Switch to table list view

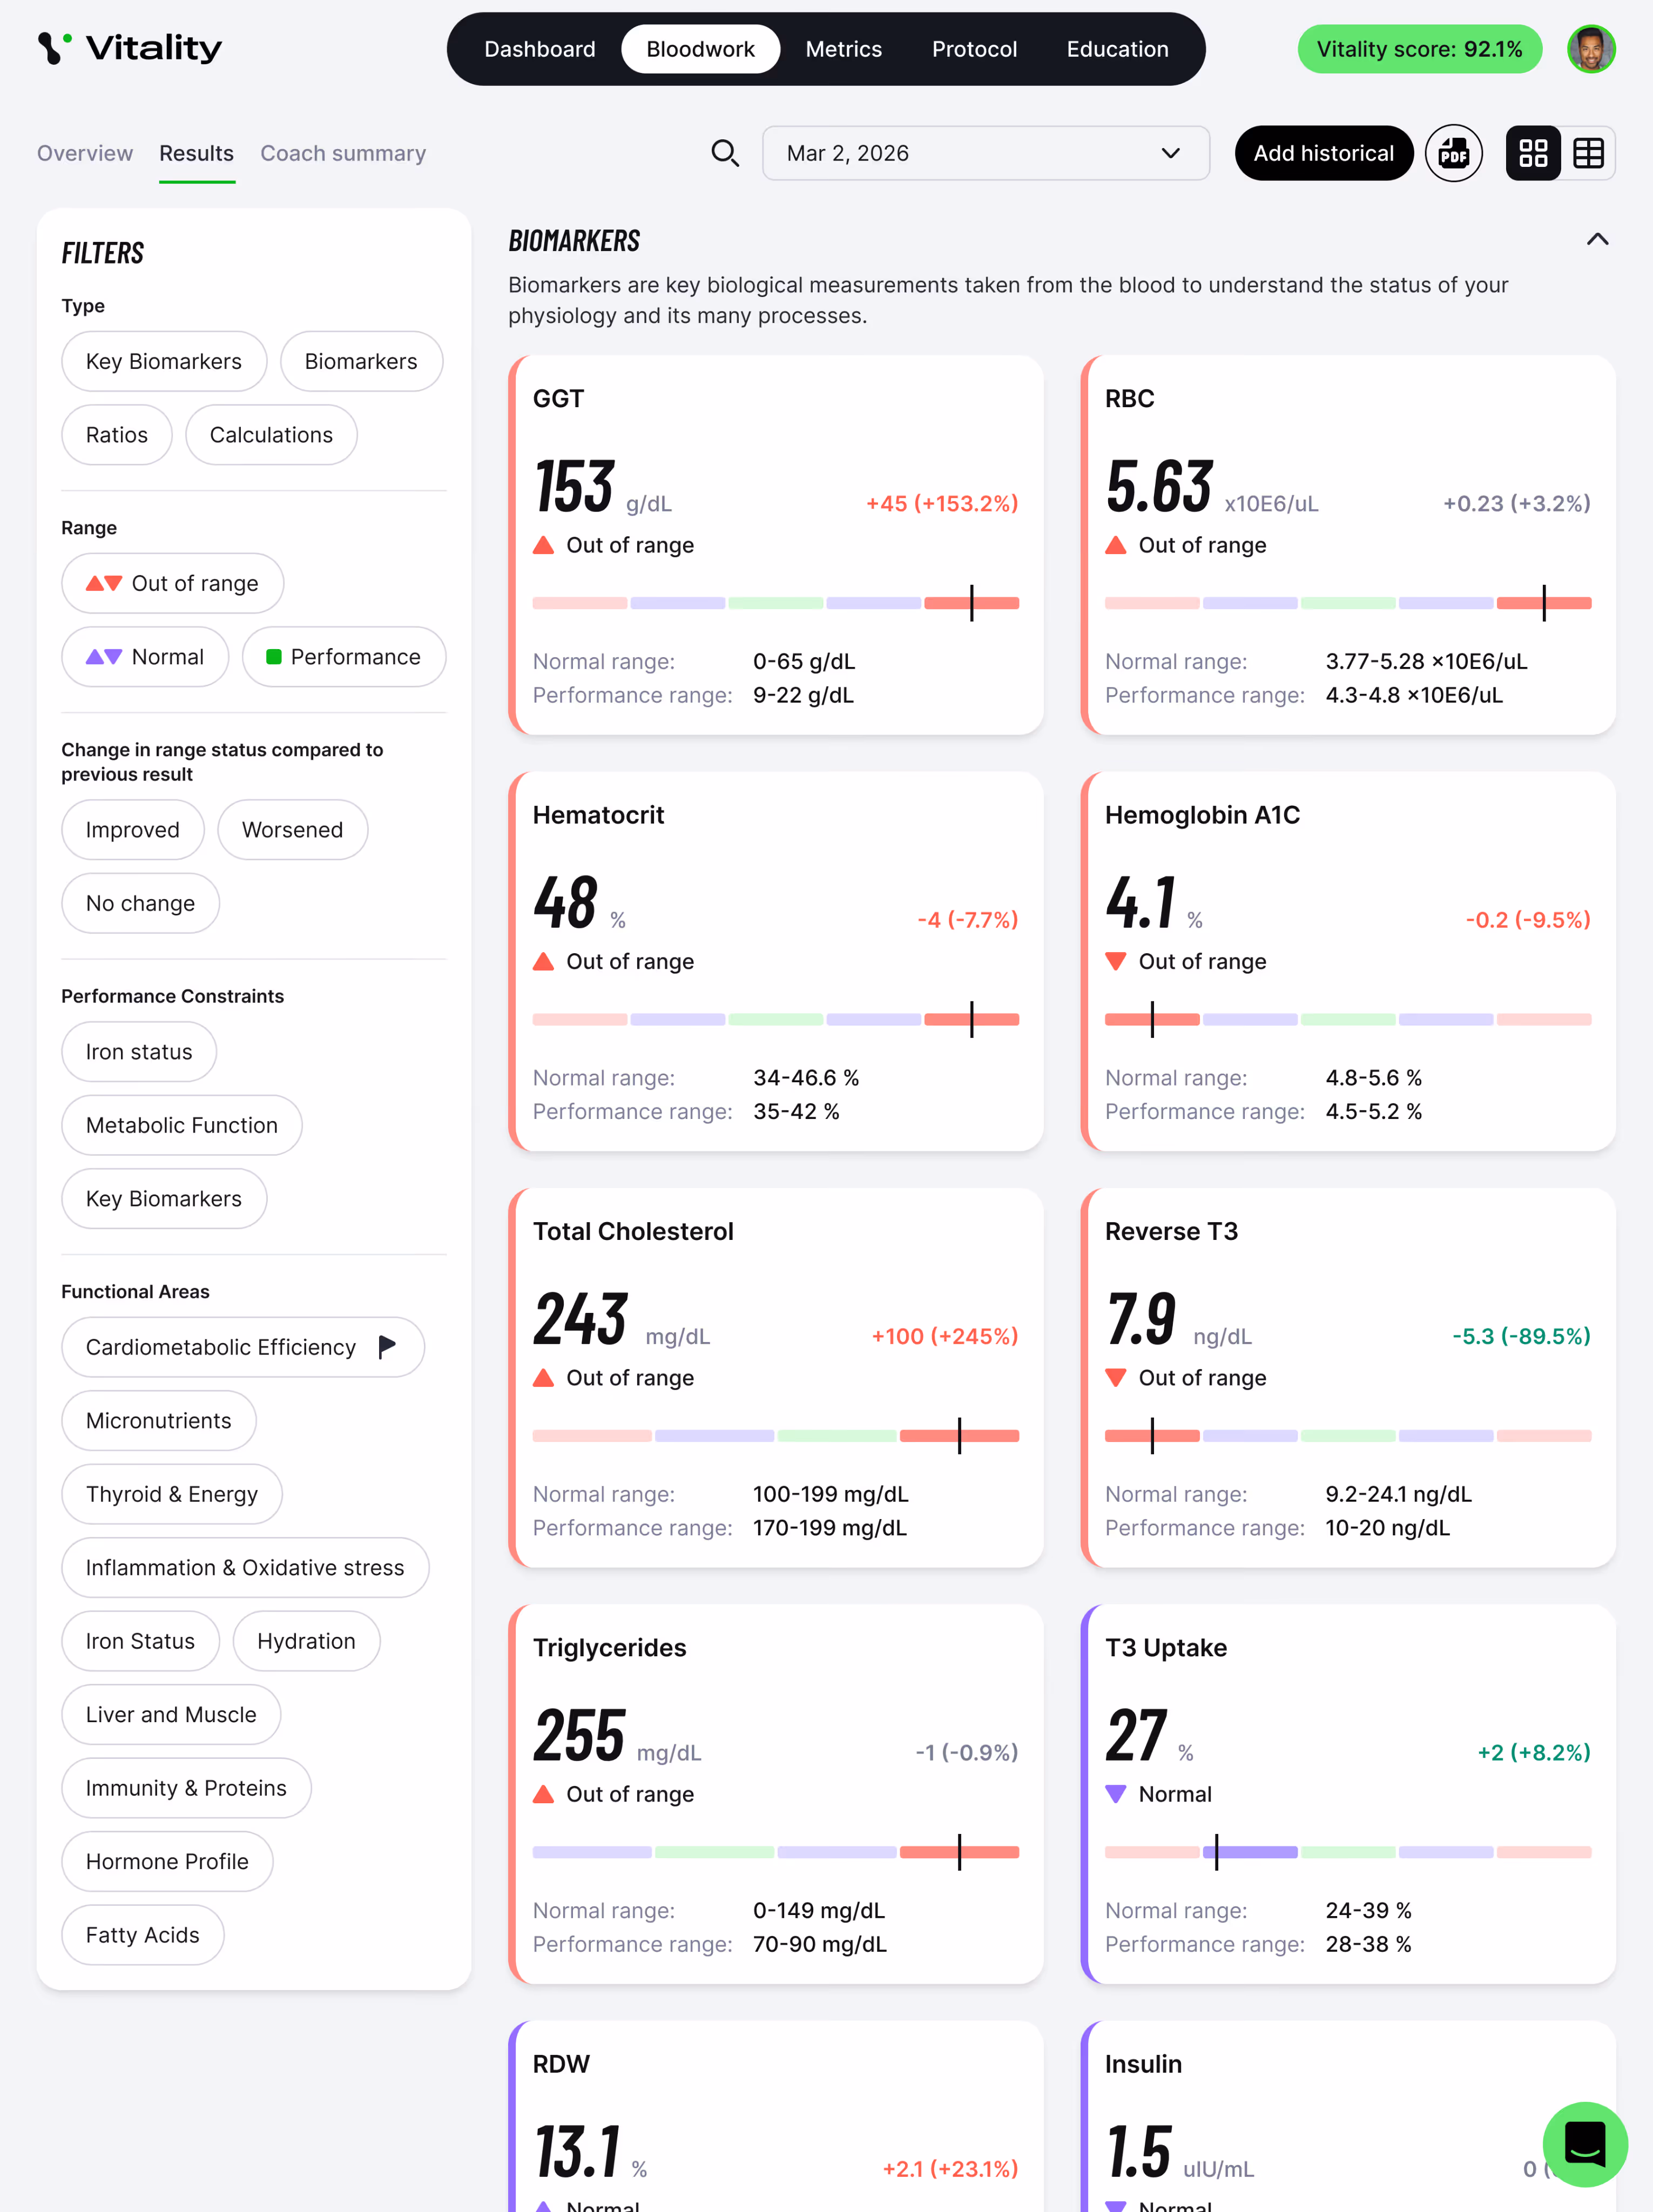[1588, 153]
